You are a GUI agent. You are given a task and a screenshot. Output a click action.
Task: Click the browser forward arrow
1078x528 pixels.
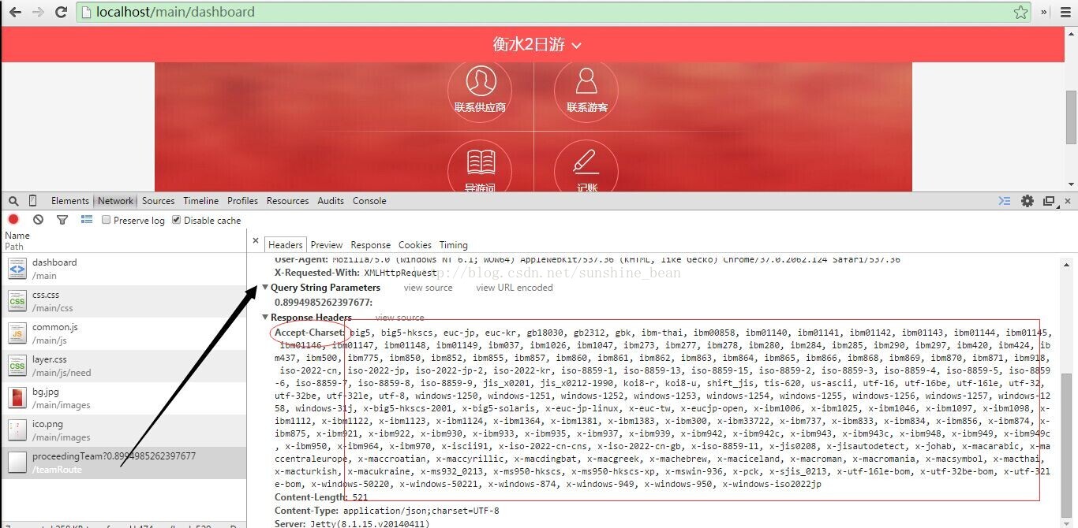37,12
